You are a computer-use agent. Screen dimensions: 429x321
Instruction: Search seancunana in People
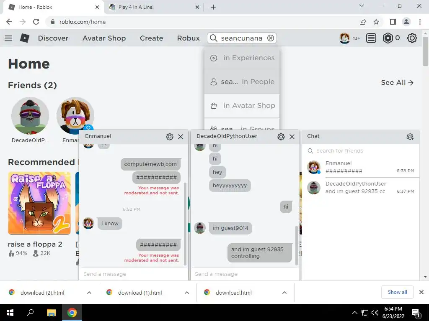pyautogui.click(x=242, y=82)
